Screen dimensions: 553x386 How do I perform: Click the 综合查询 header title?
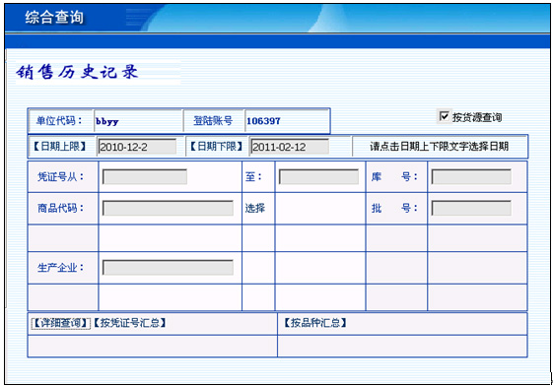tap(54, 18)
